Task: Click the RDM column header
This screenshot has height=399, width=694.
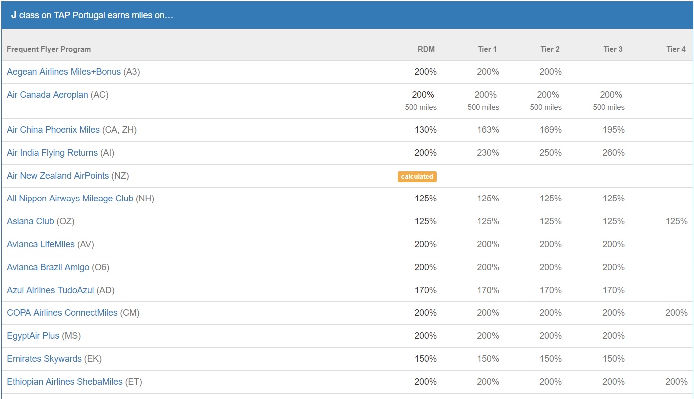Action: point(426,49)
